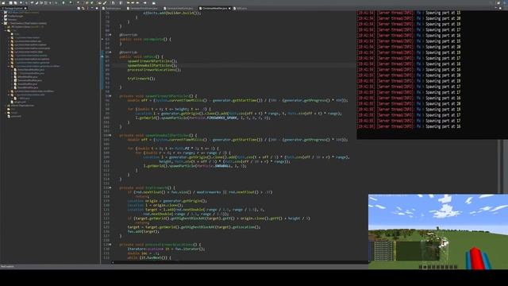This screenshot has height=286, width=508.
Task: Click the Minecraft game window view
Action: (x=438, y=231)
